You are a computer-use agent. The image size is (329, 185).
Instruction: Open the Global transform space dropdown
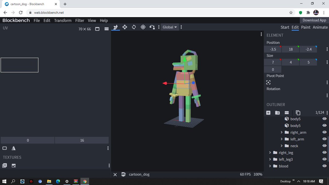click(x=169, y=27)
